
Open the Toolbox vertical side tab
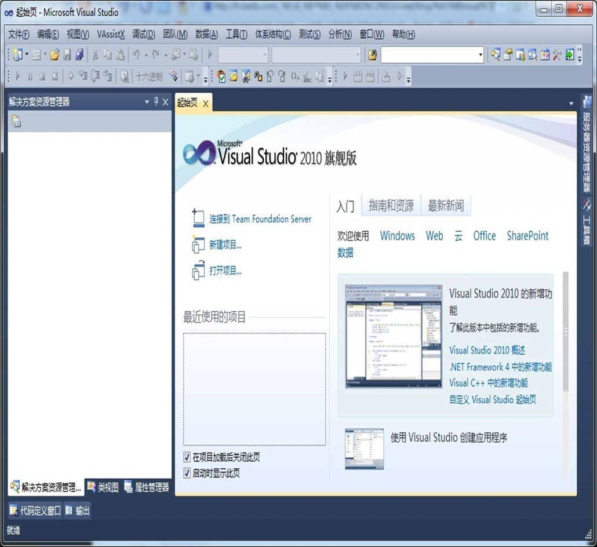tap(587, 222)
